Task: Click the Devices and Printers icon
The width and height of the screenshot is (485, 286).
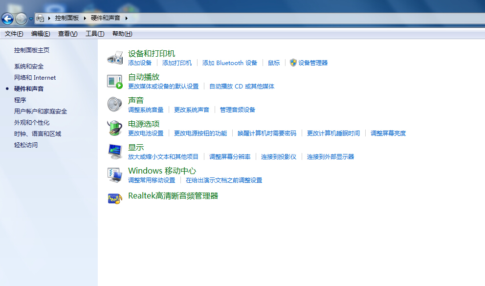Action: click(x=115, y=58)
